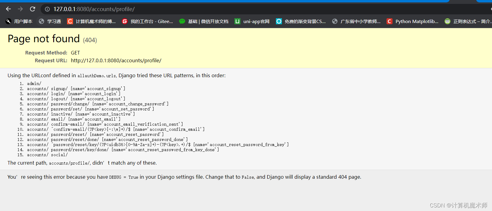
Task: Open the 用户脚本 bookmark
Action: coord(19,21)
